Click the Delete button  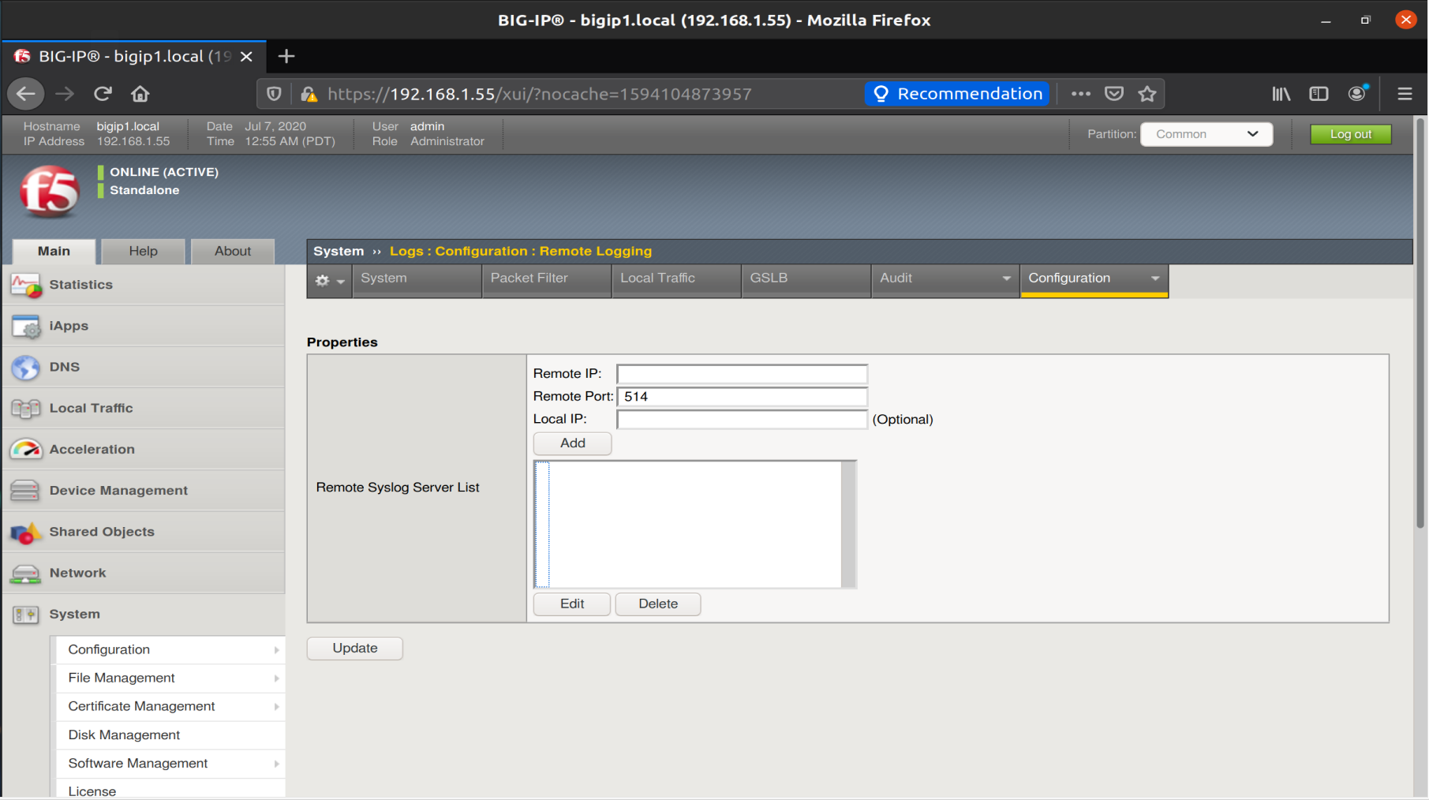[x=658, y=604]
